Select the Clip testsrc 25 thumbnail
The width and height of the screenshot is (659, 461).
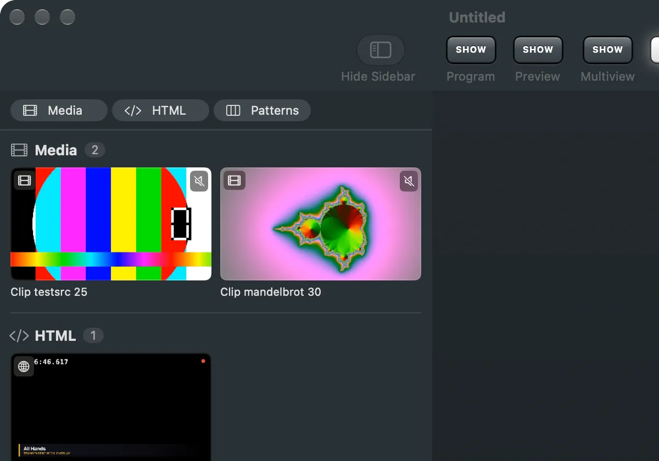[x=111, y=224]
